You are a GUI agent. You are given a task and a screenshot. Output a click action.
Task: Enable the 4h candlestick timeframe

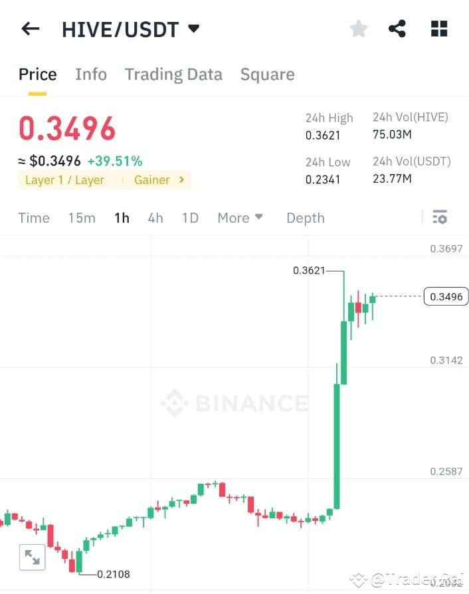pos(155,217)
